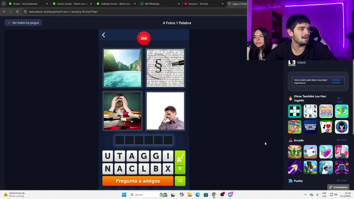Open the Advertencia de... weather alert widget
354x199 pixels.
pos(15,195)
